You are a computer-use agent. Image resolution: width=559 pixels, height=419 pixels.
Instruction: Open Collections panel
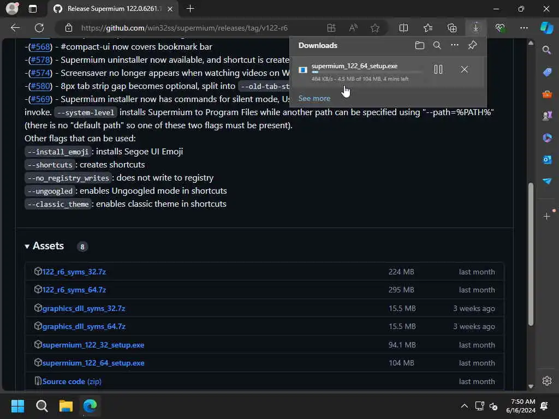point(452,28)
